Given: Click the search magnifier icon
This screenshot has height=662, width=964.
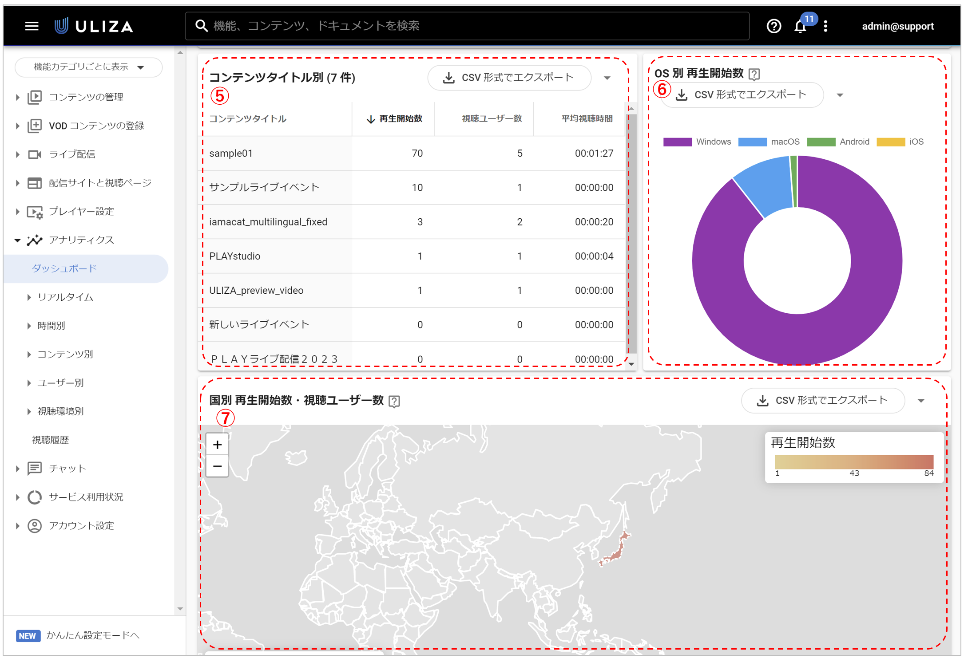Looking at the screenshot, I should coord(202,26).
